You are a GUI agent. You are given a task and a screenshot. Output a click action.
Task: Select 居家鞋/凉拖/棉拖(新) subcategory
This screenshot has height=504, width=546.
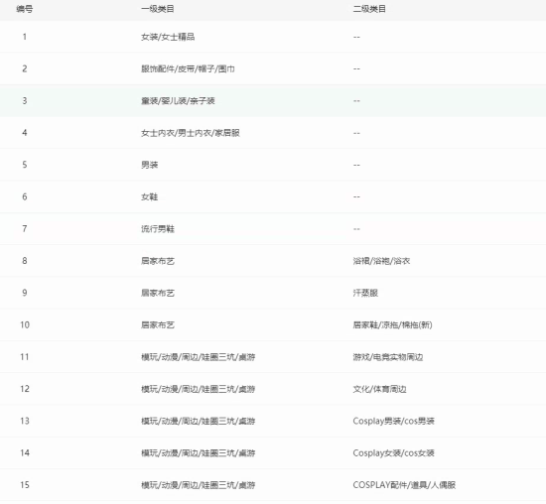pos(392,325)
